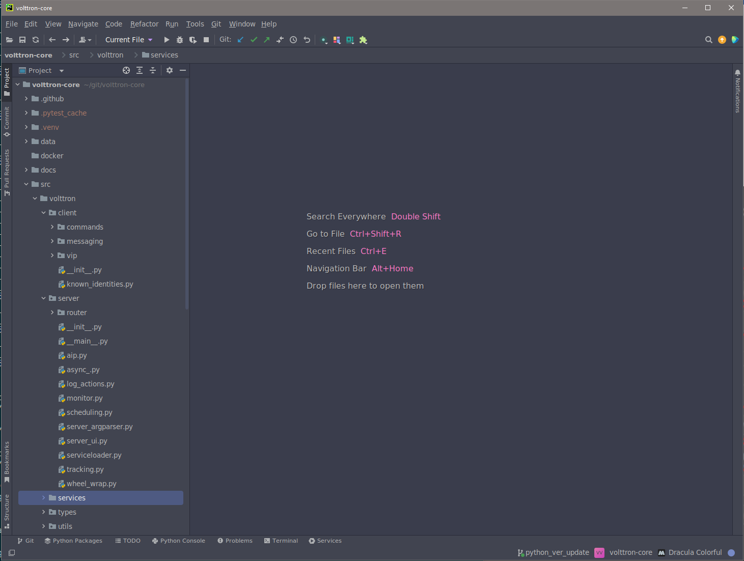Run with coverage icon

(x=193, y=40)
